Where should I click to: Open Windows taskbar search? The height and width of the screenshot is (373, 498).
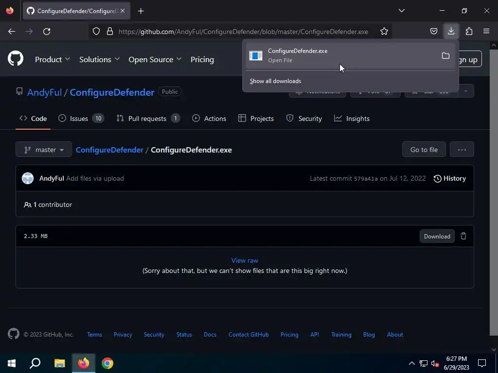[x=35, y=363]
